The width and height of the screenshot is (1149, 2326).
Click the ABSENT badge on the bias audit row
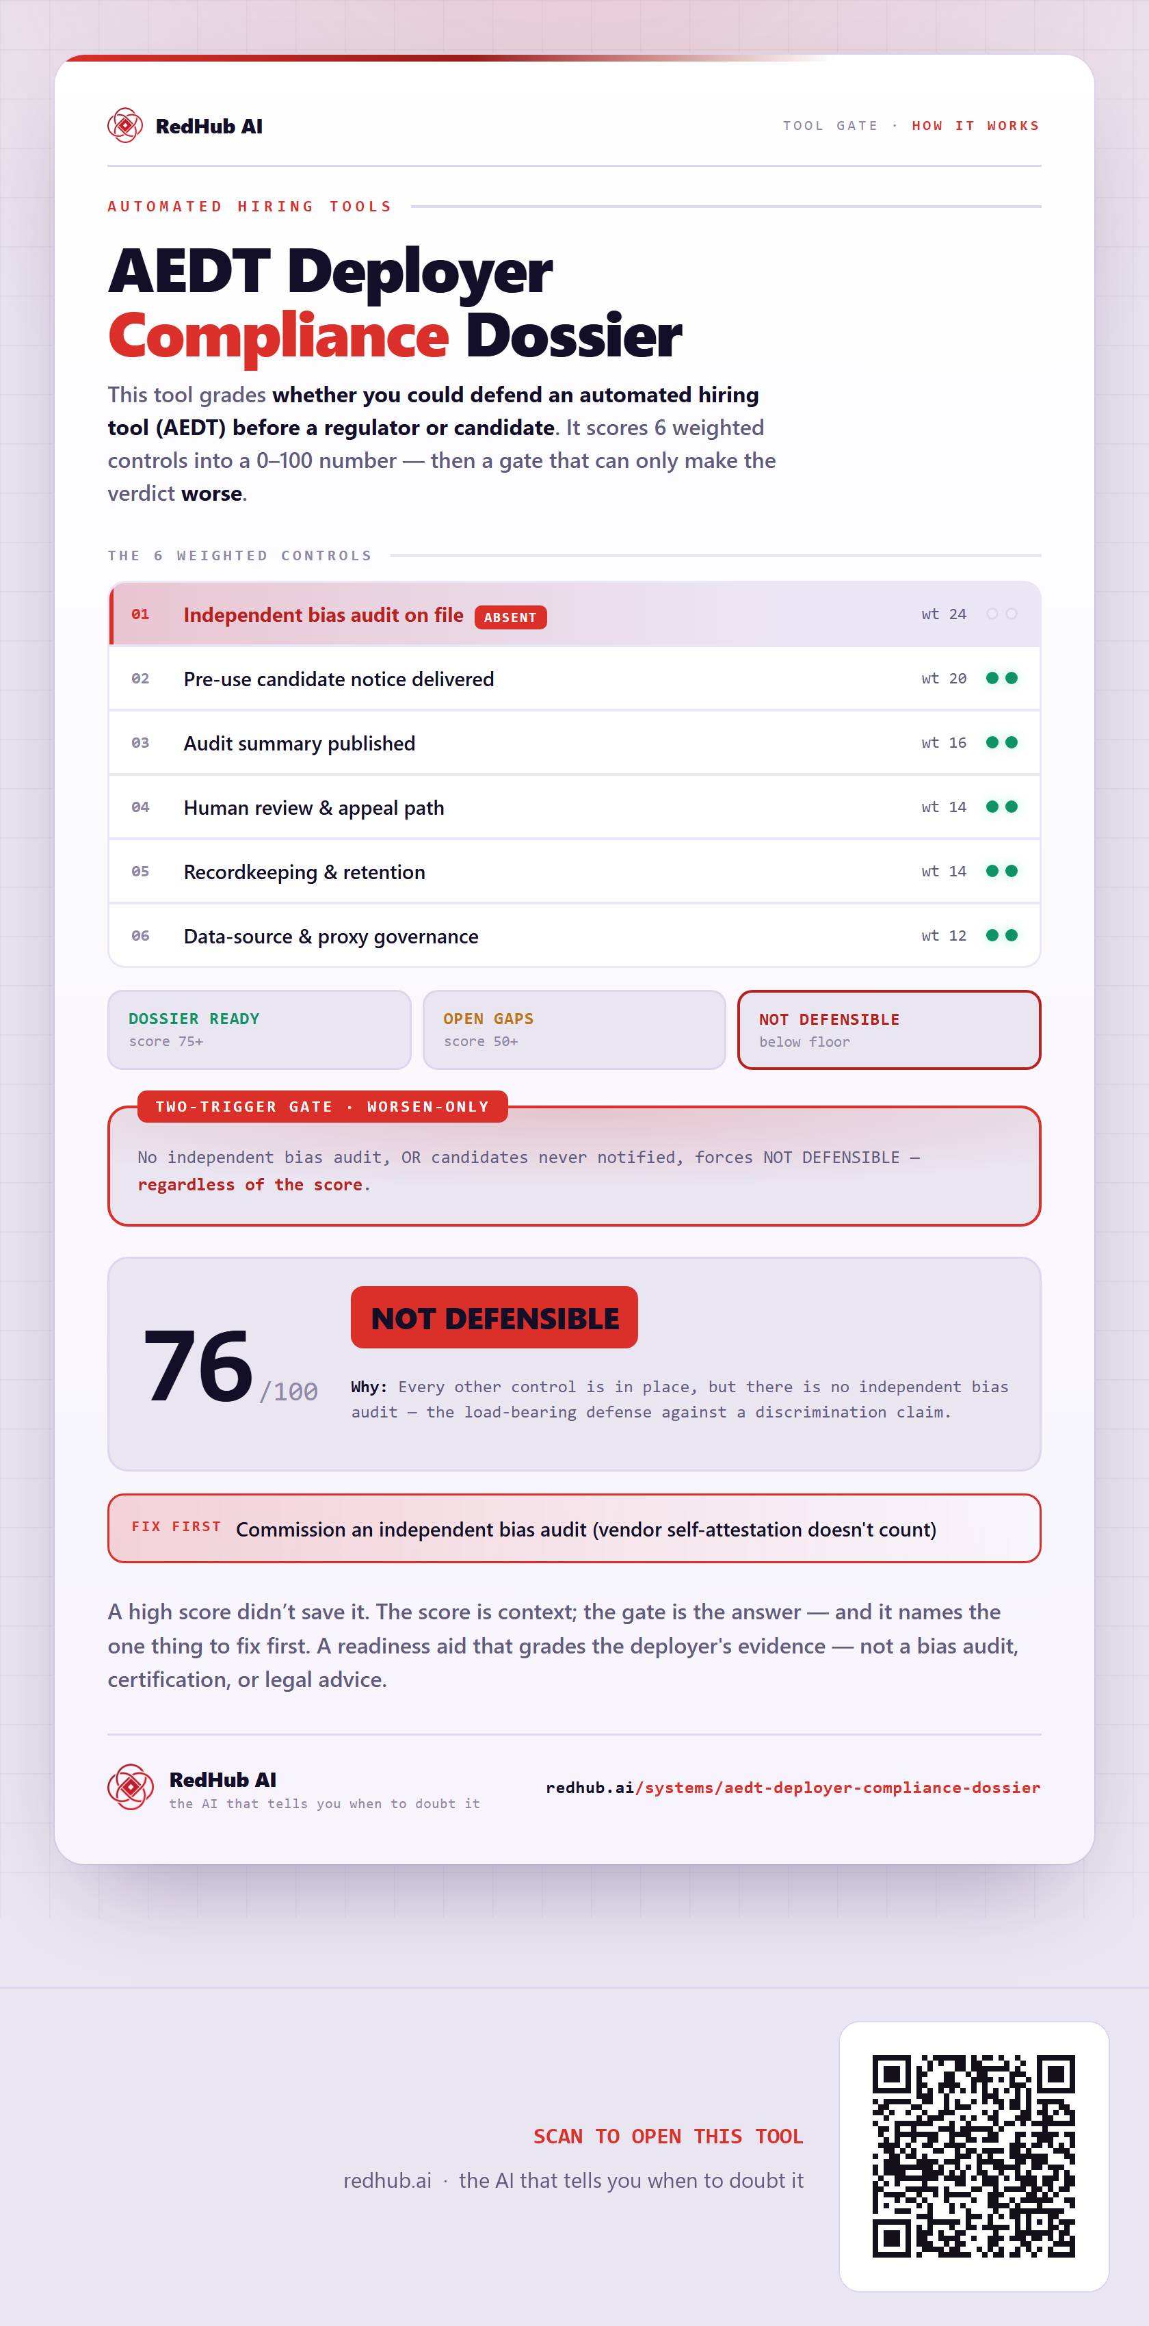510,618
